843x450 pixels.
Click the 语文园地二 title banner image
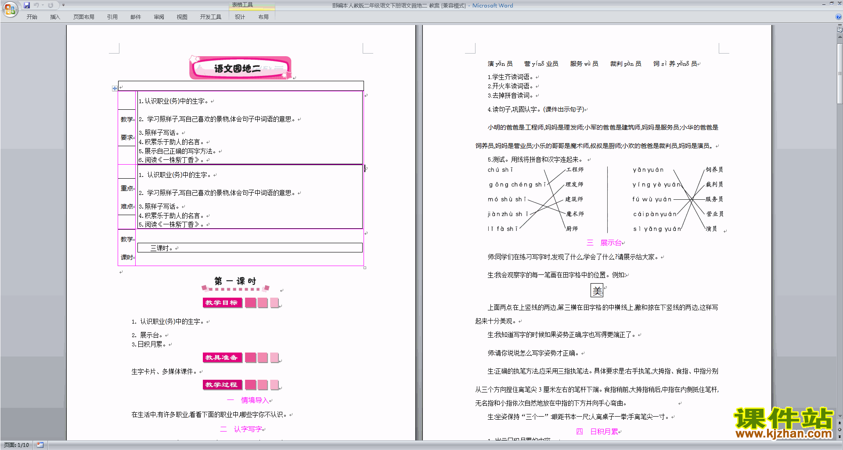[240, 68]
